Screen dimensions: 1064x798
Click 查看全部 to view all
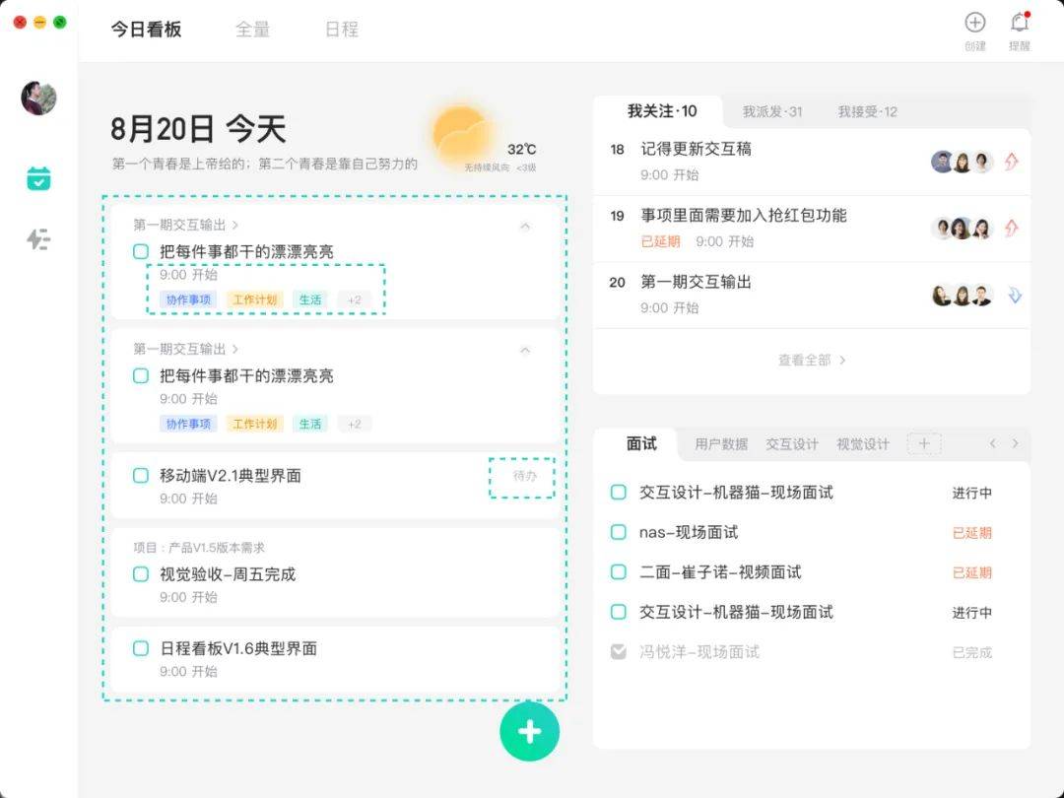click(x=812, y=361)
